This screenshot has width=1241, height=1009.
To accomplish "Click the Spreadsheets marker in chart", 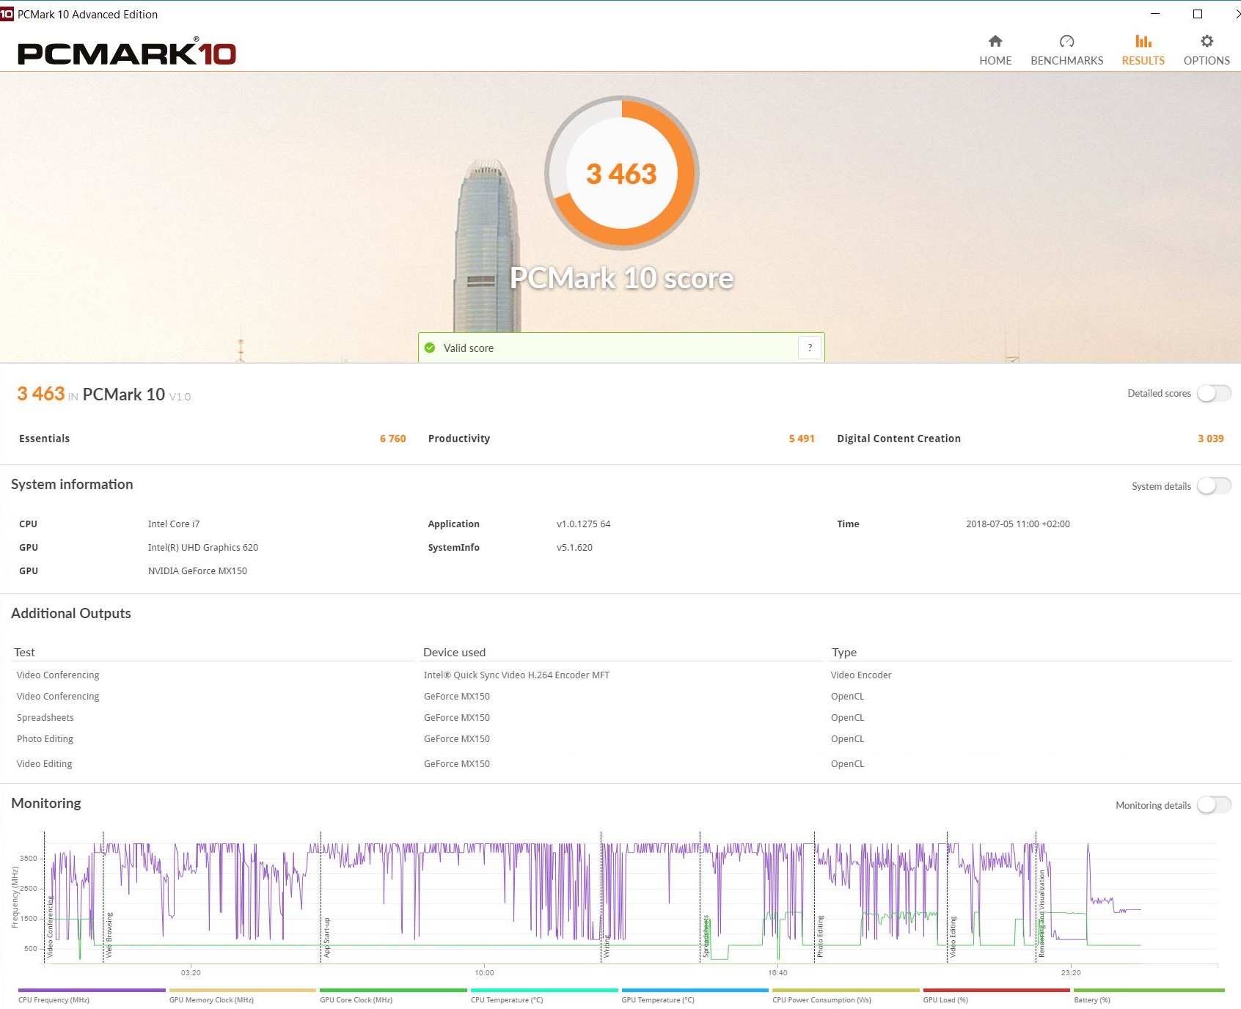I will click(706, 936).
